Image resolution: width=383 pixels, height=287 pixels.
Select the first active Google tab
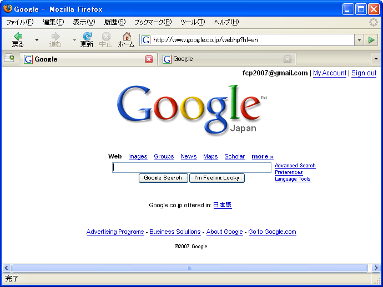pos(88,59)
